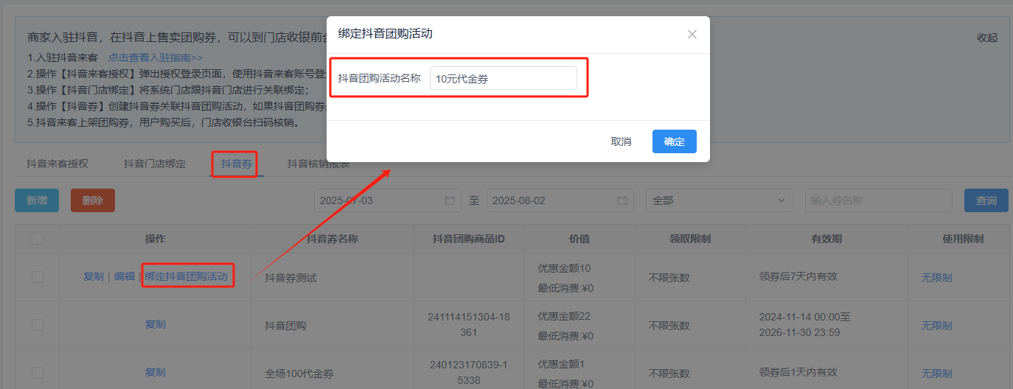This screenshot has width=1013, height=389.
Task: Open the start date field 2025-07-03
Action: 388,200
